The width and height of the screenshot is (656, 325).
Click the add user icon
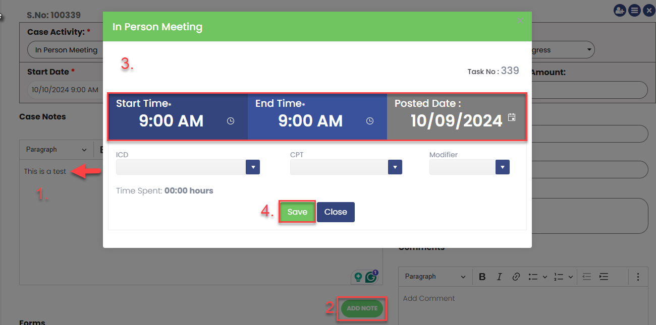point(619,10)
